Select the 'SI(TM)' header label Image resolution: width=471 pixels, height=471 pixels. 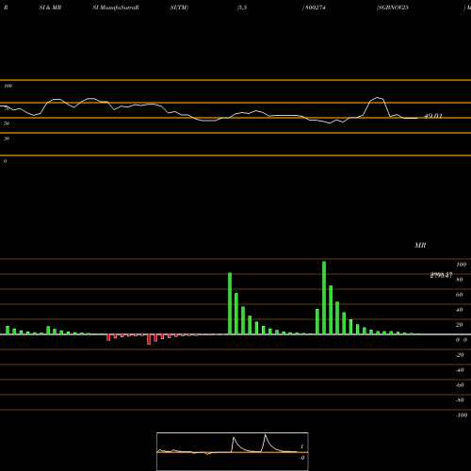(x=179, y=8)
